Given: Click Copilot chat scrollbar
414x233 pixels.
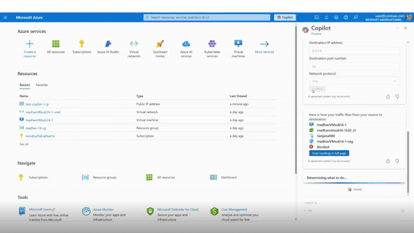Looking at the screenshot, I should coord(408,162).
